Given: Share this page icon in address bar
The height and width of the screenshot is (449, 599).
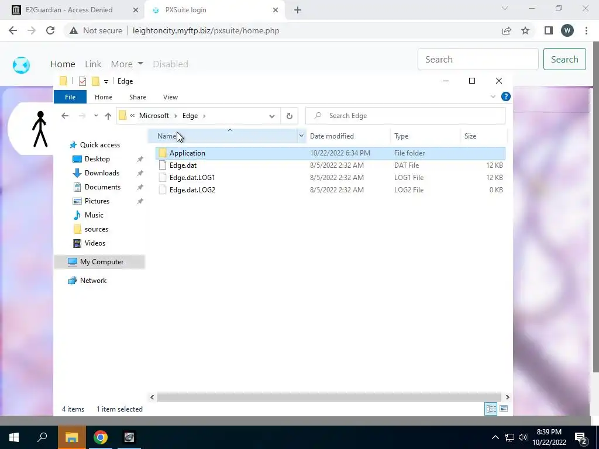Looking at the screenshot, I should (x=507, y=30).
